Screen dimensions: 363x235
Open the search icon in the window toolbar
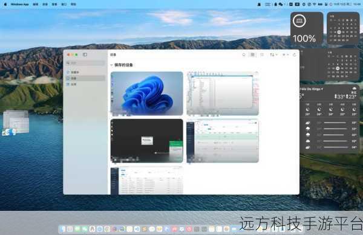pos(244,55)
